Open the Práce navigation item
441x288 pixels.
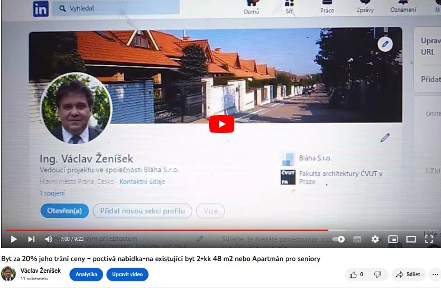327,7
